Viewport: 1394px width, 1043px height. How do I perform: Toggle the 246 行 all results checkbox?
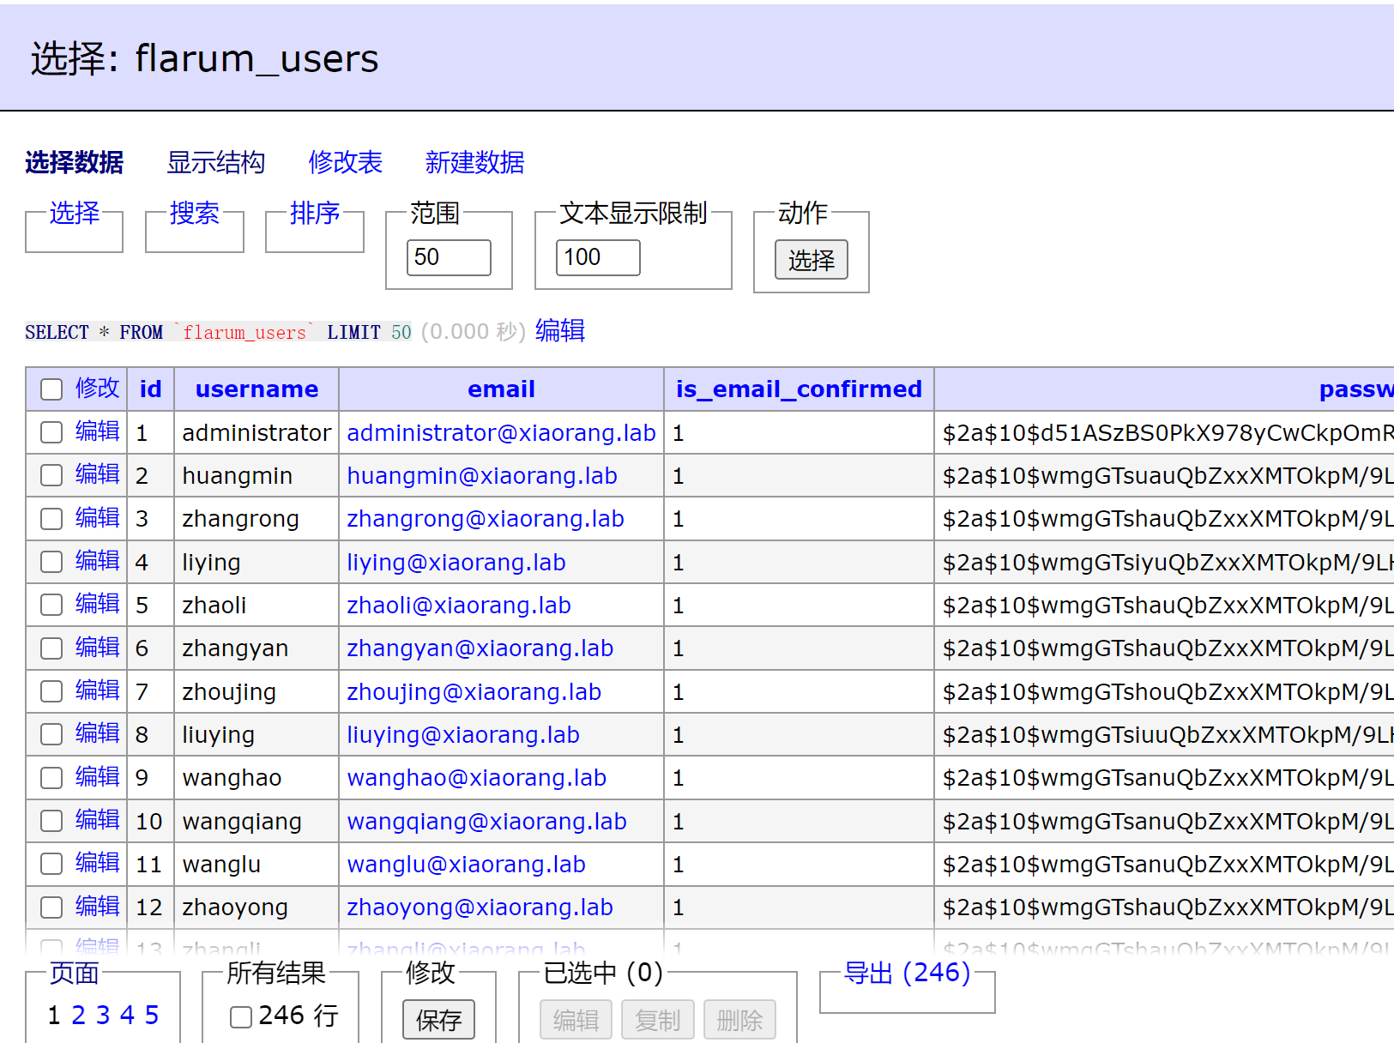click(241, 1017)
